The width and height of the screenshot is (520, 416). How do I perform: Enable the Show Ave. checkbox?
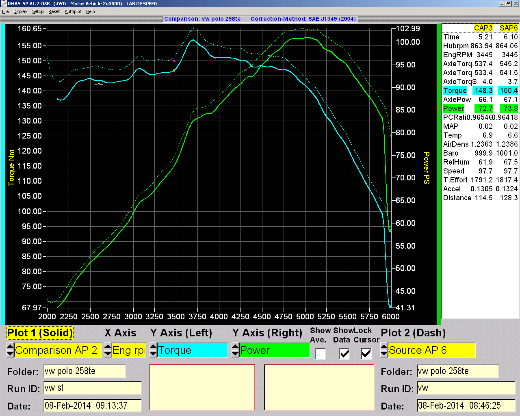(x=321, y=353)
